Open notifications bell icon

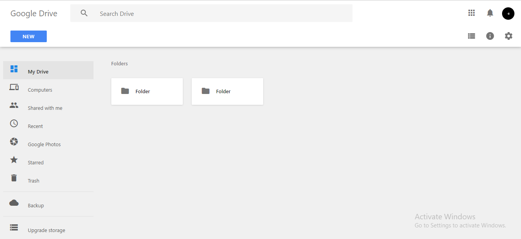(490, 13)
